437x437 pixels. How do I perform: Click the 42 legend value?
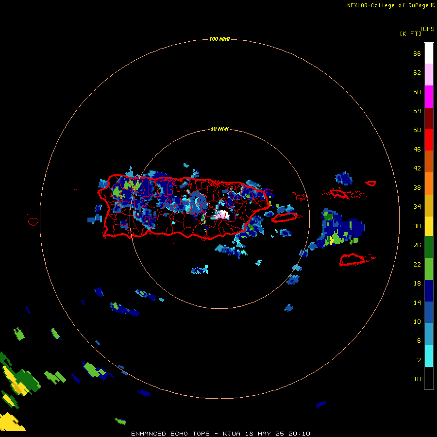pyautogui.click(x=417, y=168)
